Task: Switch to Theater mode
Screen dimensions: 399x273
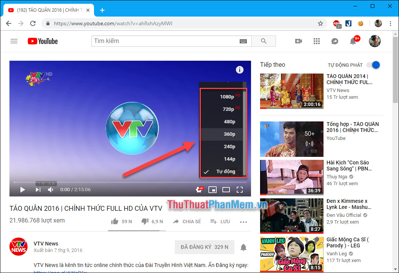Action: click(x=226, y=190)
